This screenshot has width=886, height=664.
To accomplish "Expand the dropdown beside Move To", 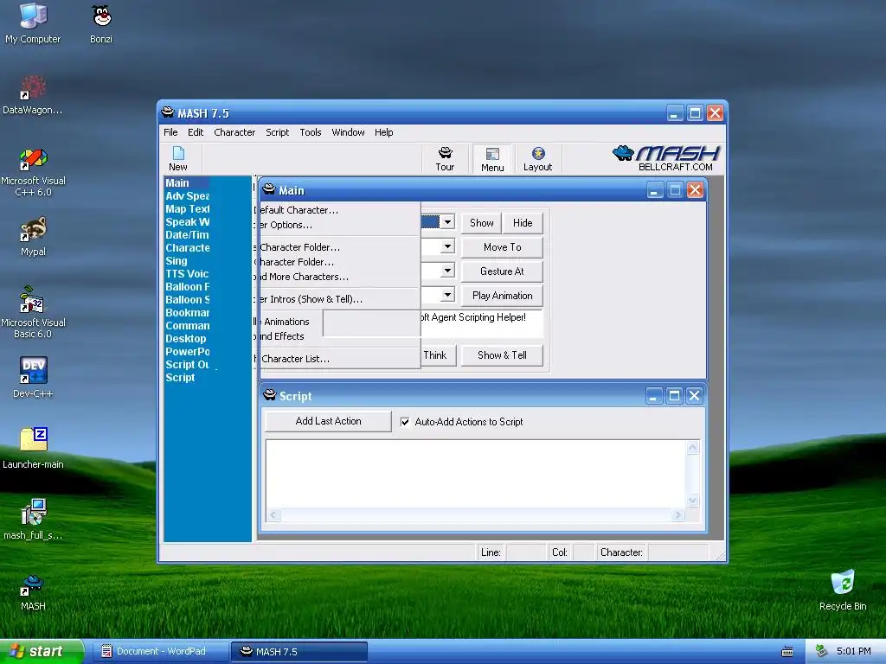I will (x=447, y=246).
